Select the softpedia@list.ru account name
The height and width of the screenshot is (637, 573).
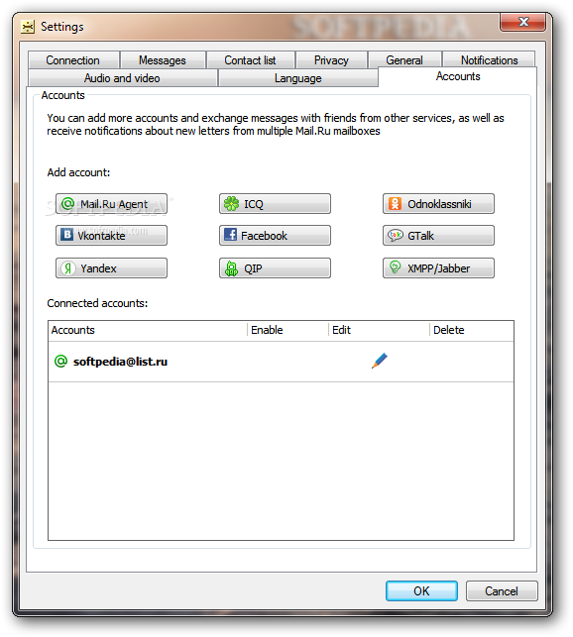coord(120,362)
